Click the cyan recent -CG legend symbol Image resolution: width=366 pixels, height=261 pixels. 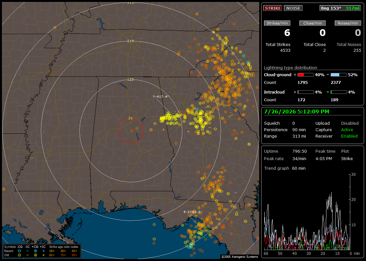click(19, 251)
